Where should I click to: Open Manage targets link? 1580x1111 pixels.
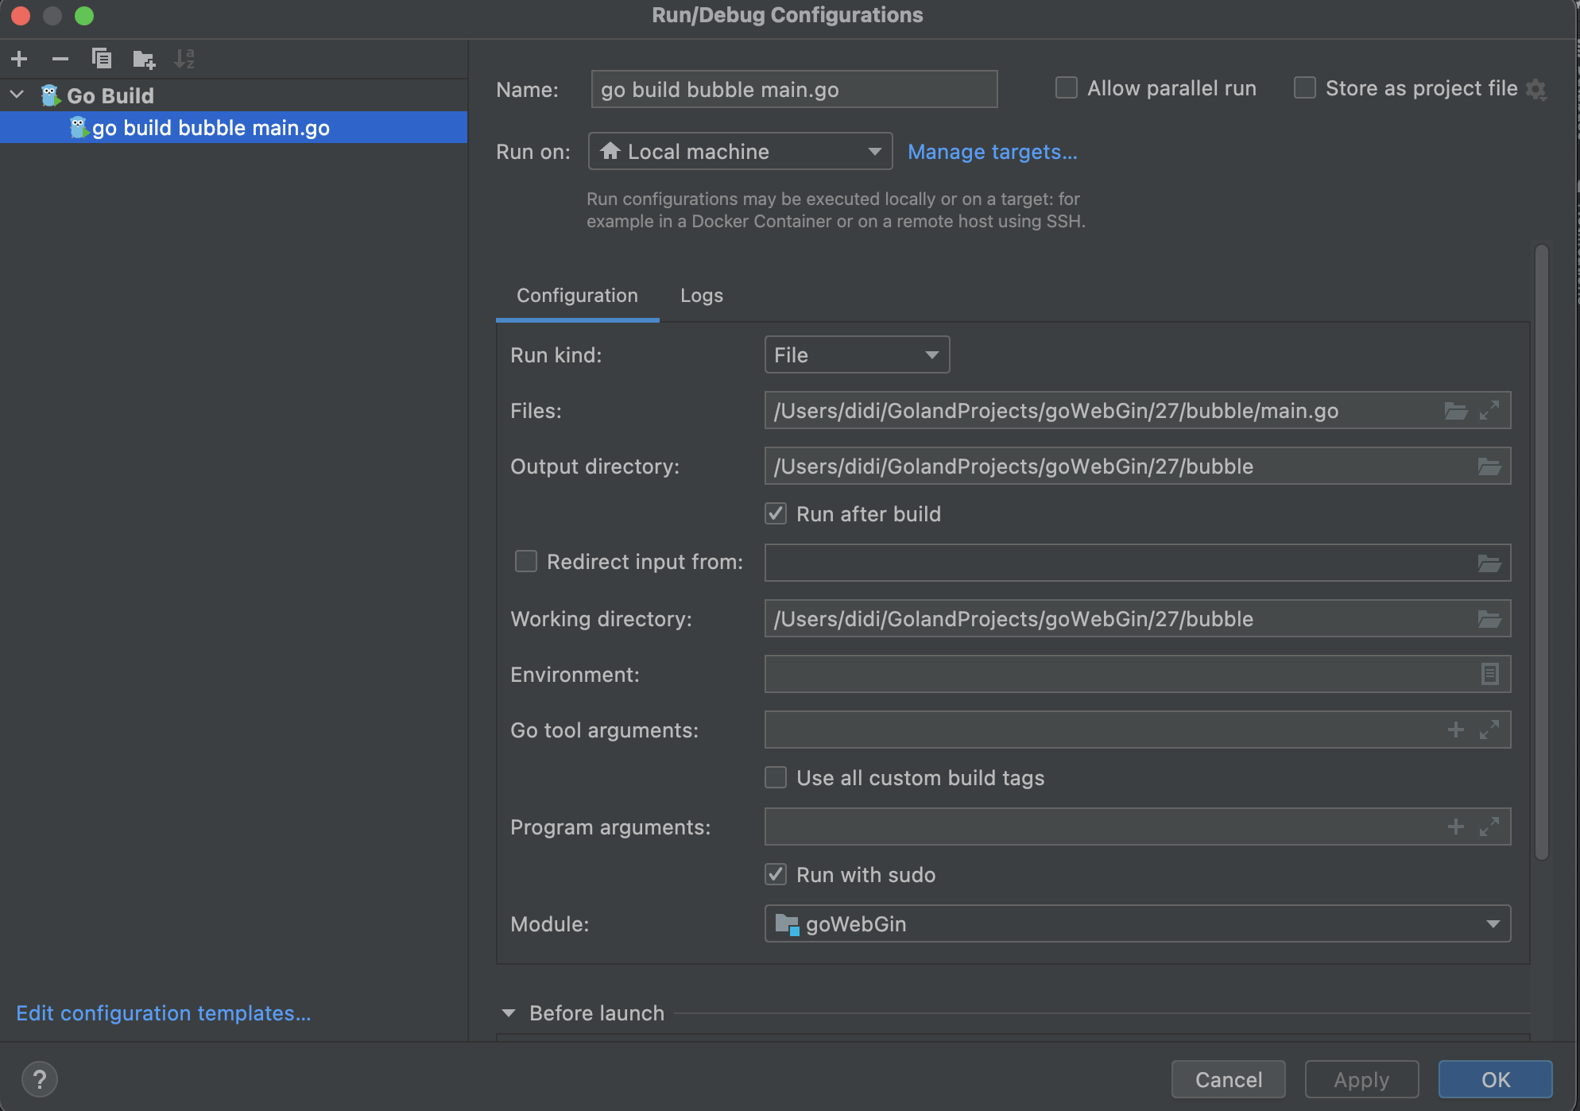pyautogui.click(x=993, y=152)
